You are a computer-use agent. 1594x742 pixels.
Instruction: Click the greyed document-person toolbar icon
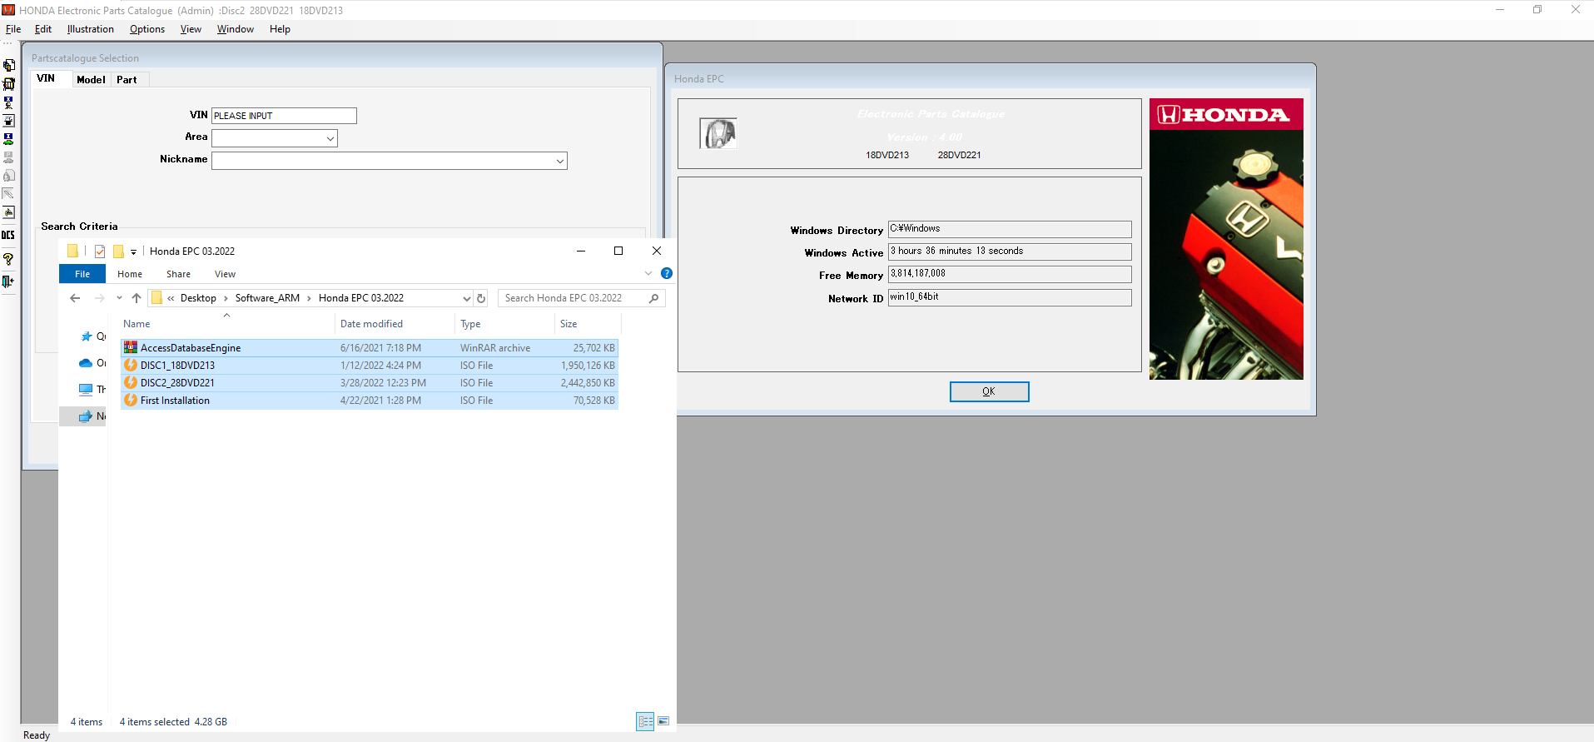click(8, 176)
